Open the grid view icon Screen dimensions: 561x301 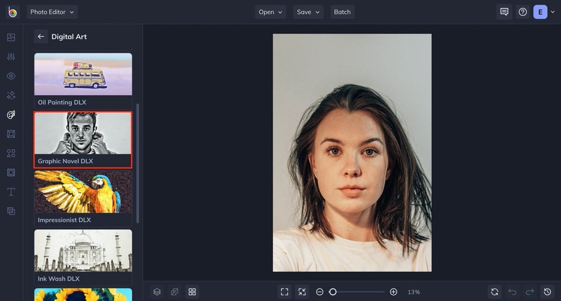[x=192, y=292]
